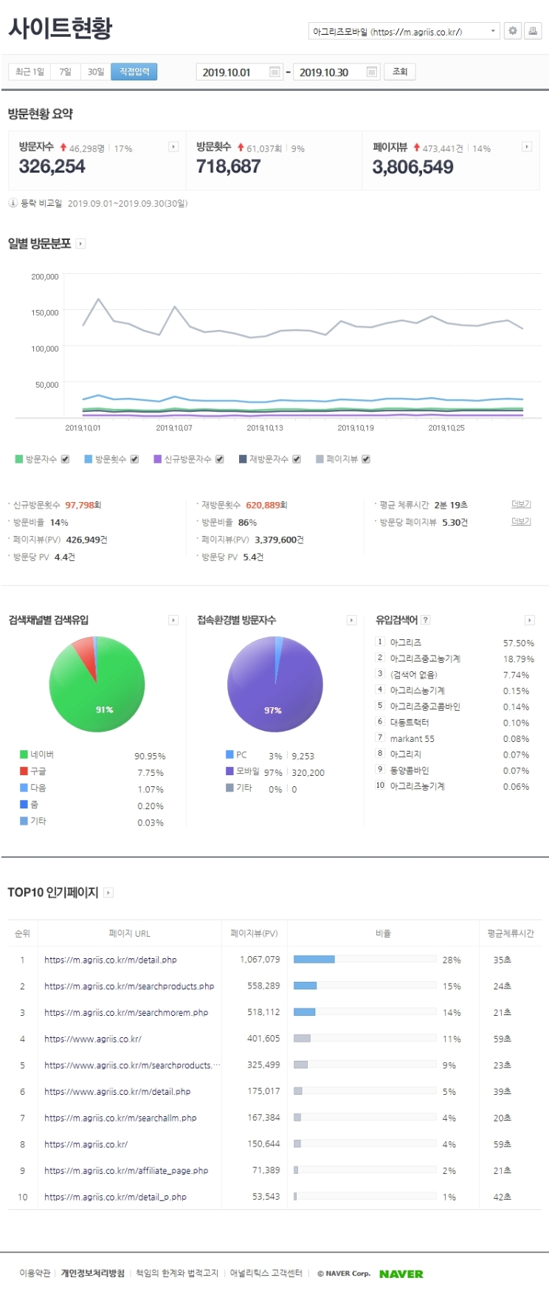Click 더보기 link beside 평균 체류시간
This screenshot has width=549, height=1289.
pos(521,504)
